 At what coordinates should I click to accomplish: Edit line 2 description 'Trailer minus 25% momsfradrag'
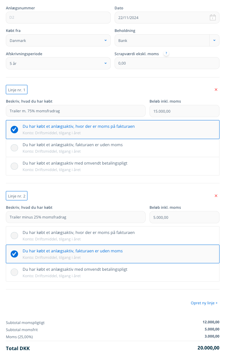tap(76, 217)
